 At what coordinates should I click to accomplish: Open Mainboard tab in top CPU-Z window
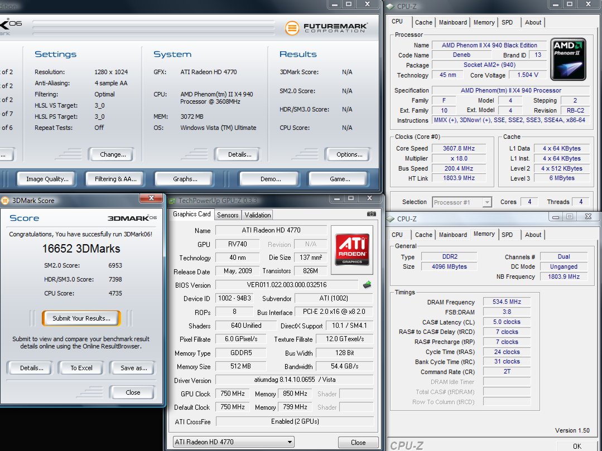[453, 23]
